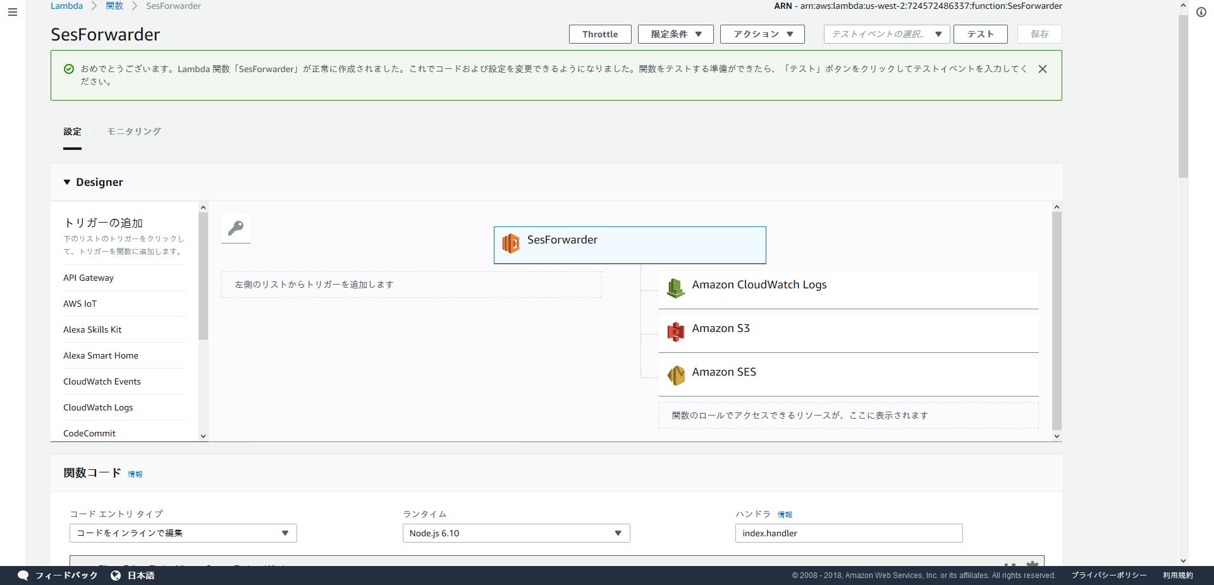The width and height of the screenshot is (1214, 585).
Task: Click the Designer canvas scroll-down arrow
Action: coord(1057,436)
